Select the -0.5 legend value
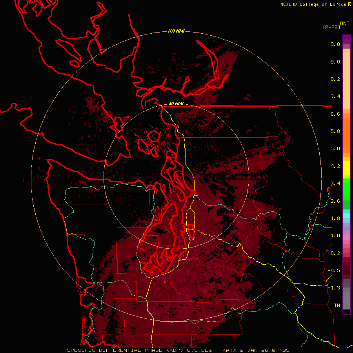The image size is (353, 353). 334,271
